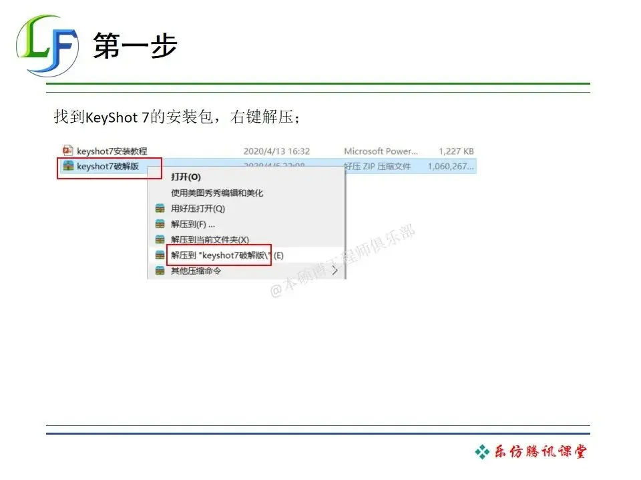Select 使用美图秀秀编辑和美化 menu entry
Image resolution: width=641 pixels, height=480 pixels.
tap(216, 193)
